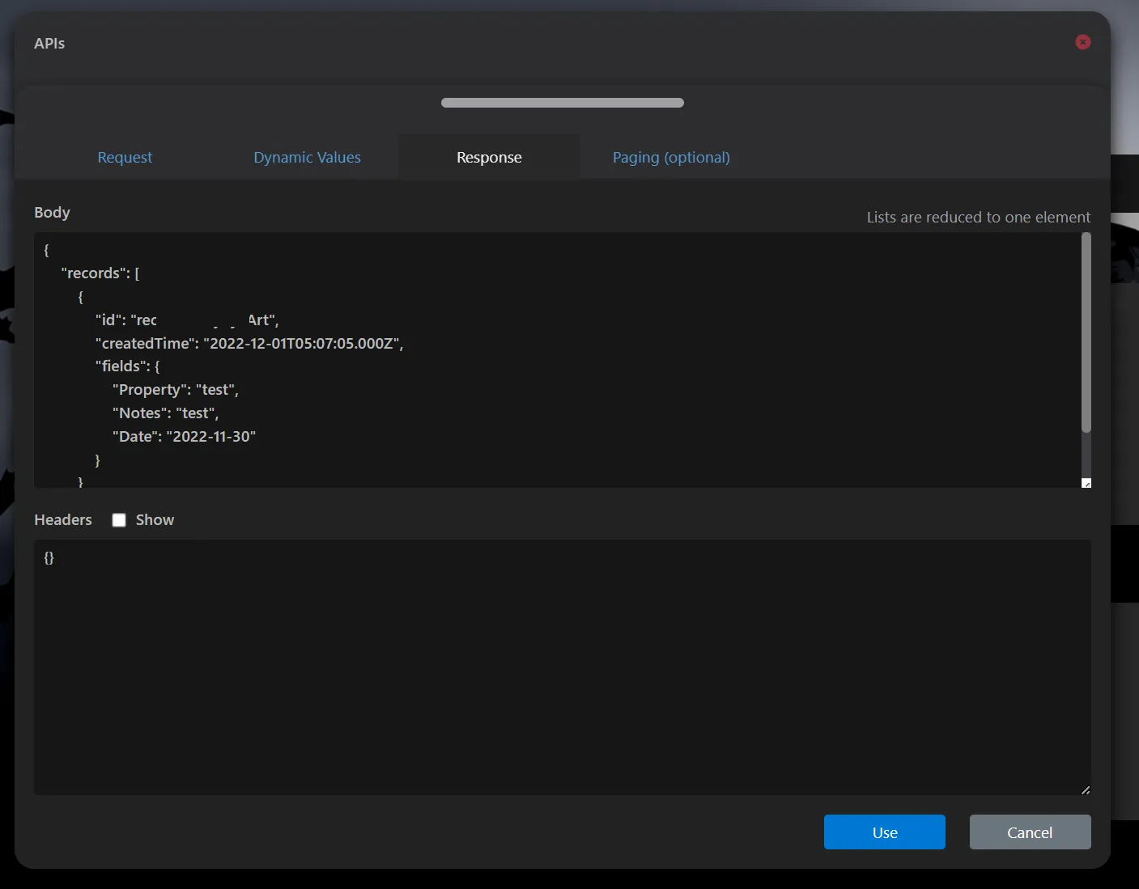Click the Body scrollbar thumb
1139x889 pixels.
[1086, 332]
